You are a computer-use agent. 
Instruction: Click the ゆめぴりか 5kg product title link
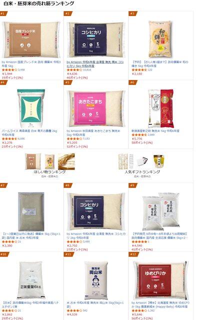pos(160,304)
